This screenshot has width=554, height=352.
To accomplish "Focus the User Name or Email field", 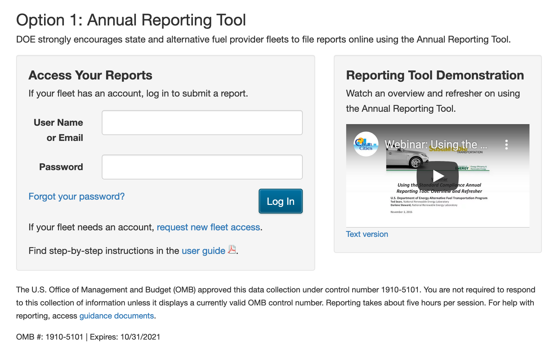I will [x=202, y=123].
